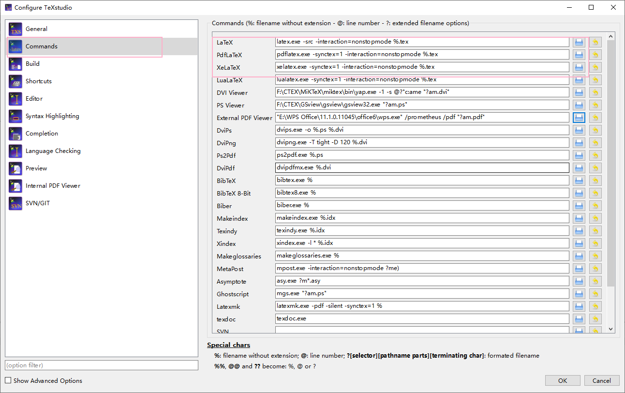Browse for the PS Viewer program
625x393 pixels.
579,105
